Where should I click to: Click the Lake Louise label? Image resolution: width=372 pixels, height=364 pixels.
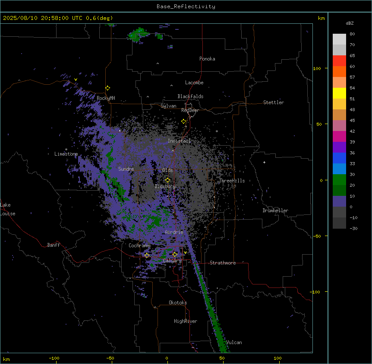8,209
